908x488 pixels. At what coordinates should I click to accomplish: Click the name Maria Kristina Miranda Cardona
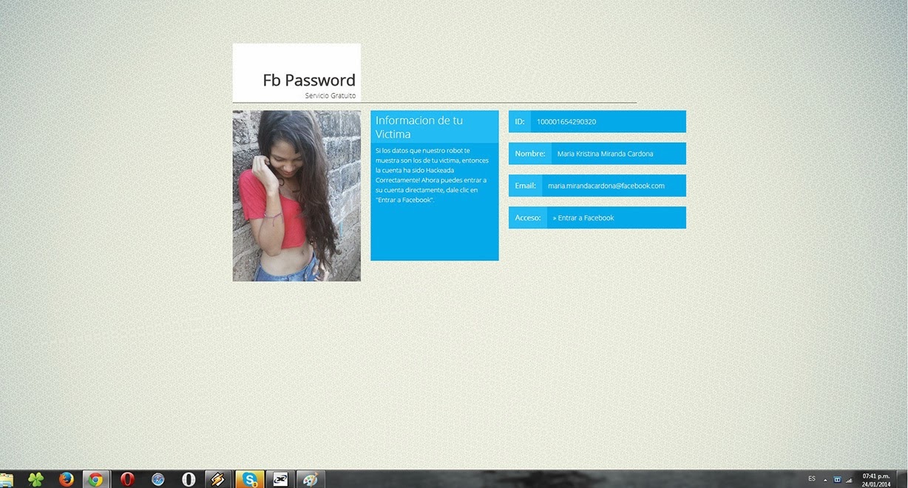tap(605, 154)
